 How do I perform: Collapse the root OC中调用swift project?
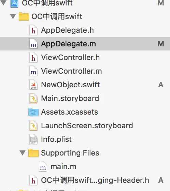click(x=3, y=3)
